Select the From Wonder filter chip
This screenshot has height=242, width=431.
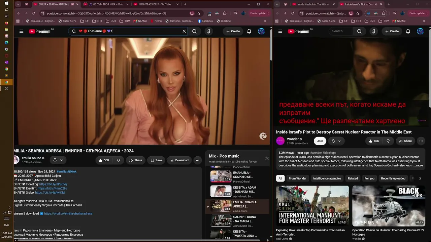coord(298,178)
